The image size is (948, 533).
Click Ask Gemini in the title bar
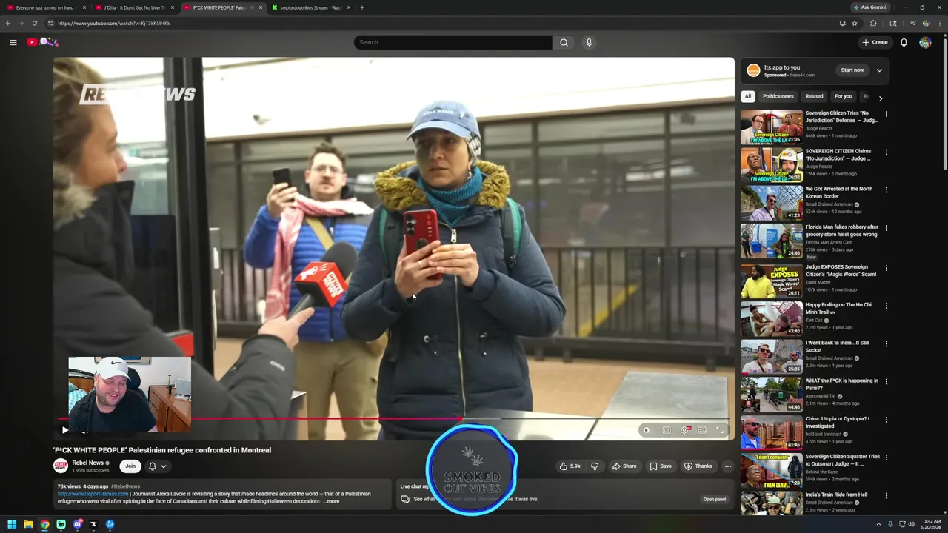point(869,7)
